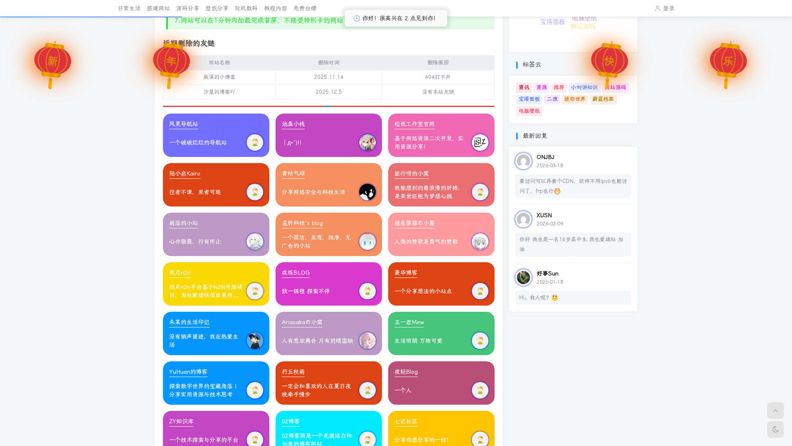Toggle dark mode with the moon icon
The image size is (792, 446).
775,429
